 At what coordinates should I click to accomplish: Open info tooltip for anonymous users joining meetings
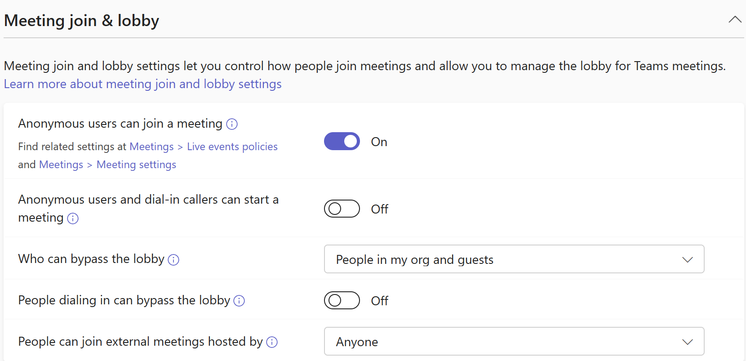click(232, 124)
